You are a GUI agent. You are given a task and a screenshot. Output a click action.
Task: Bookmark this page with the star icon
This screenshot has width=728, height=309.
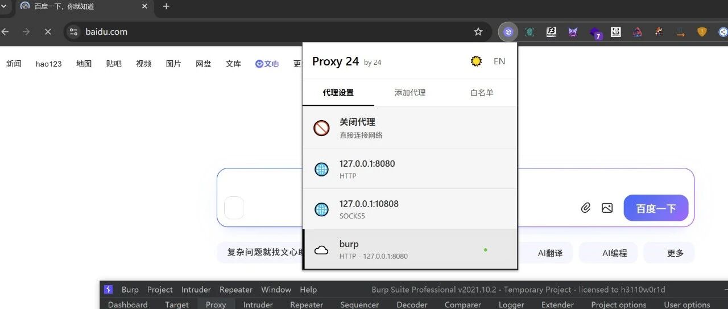[x=478, y=32]
